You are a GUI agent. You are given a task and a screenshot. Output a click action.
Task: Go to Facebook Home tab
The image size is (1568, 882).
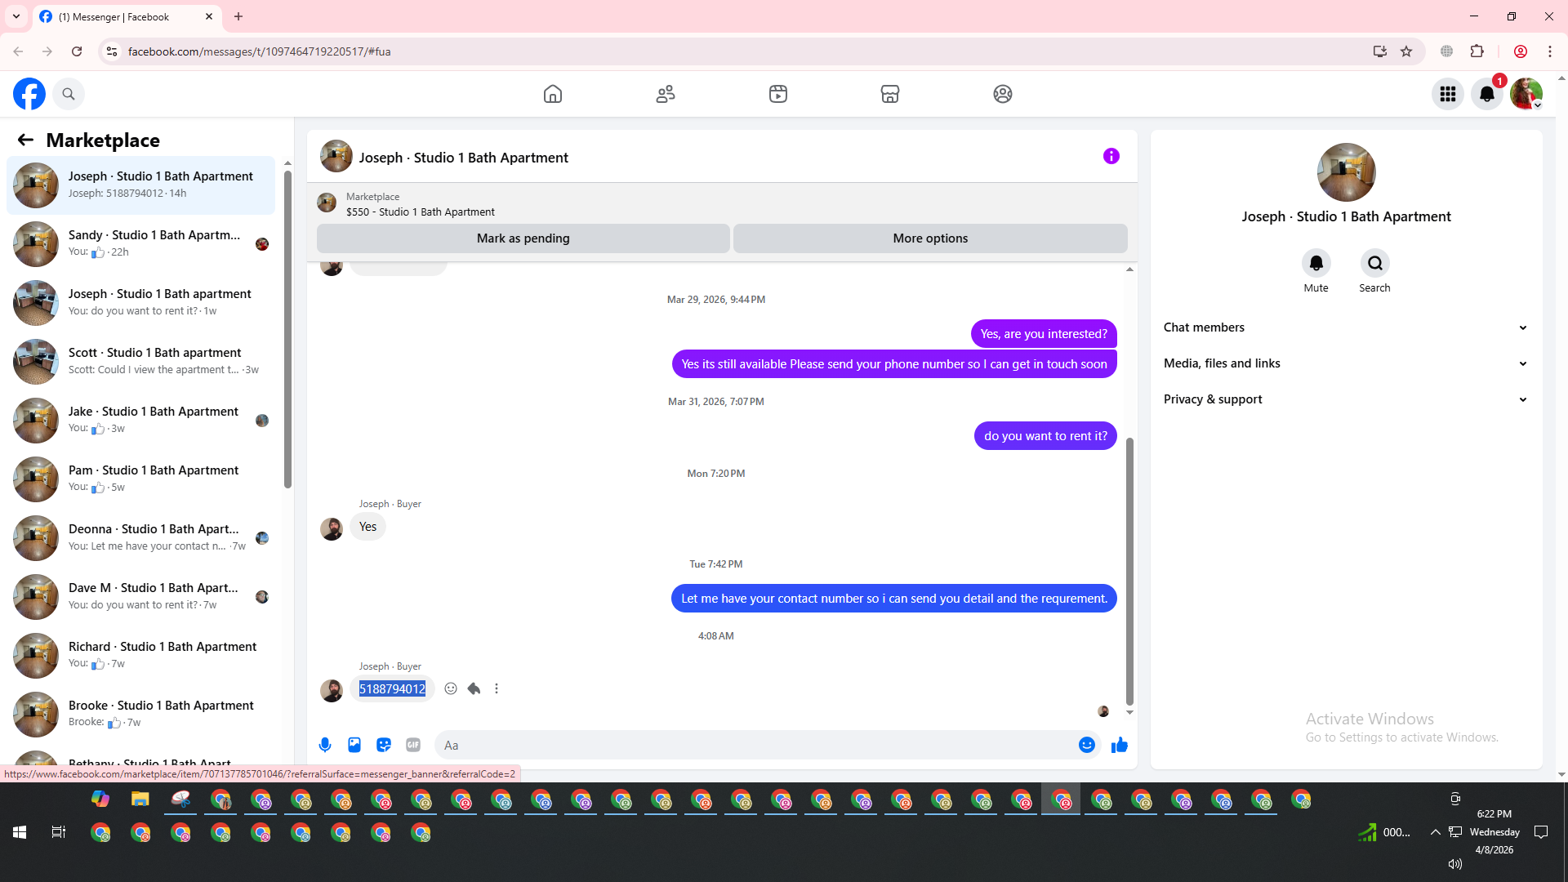pos(553,94)
